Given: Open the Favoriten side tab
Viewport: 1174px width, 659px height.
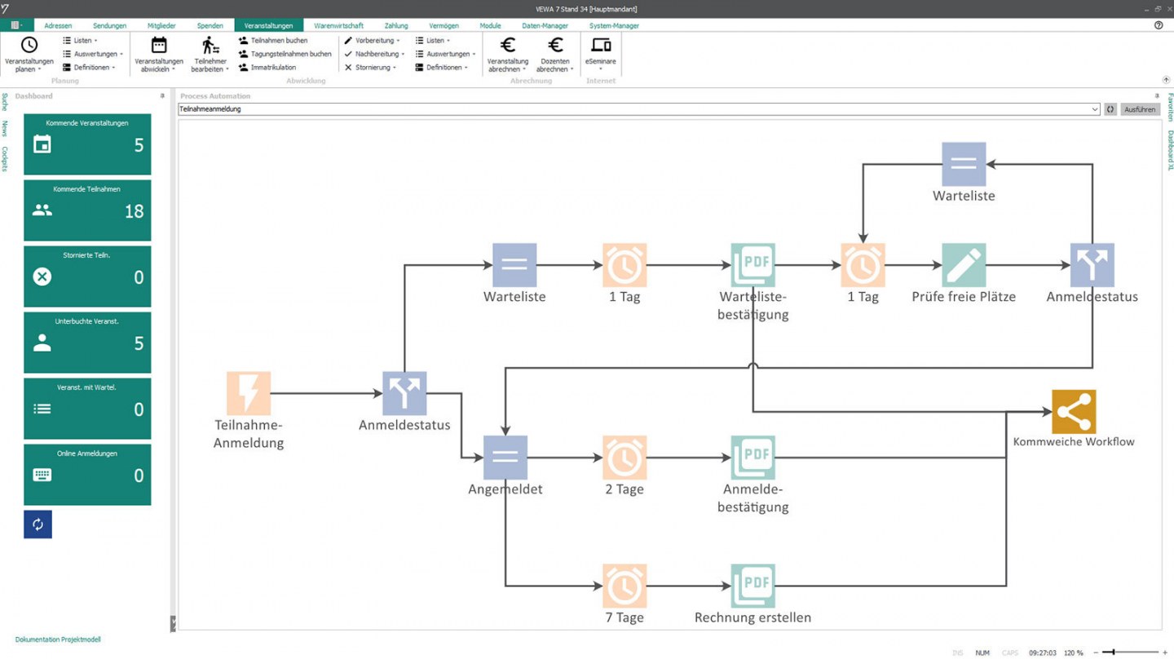Looking at the screenshot, I should click(x=1169, y=106).
